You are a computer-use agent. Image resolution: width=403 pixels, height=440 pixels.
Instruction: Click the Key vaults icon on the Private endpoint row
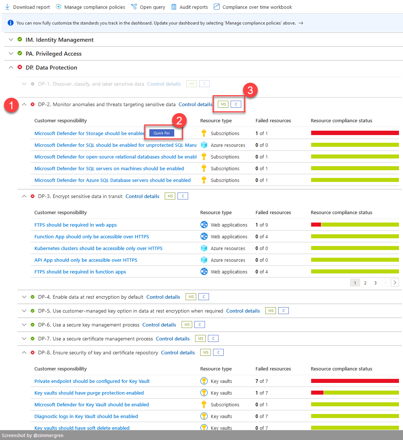[x=204, y=381]
